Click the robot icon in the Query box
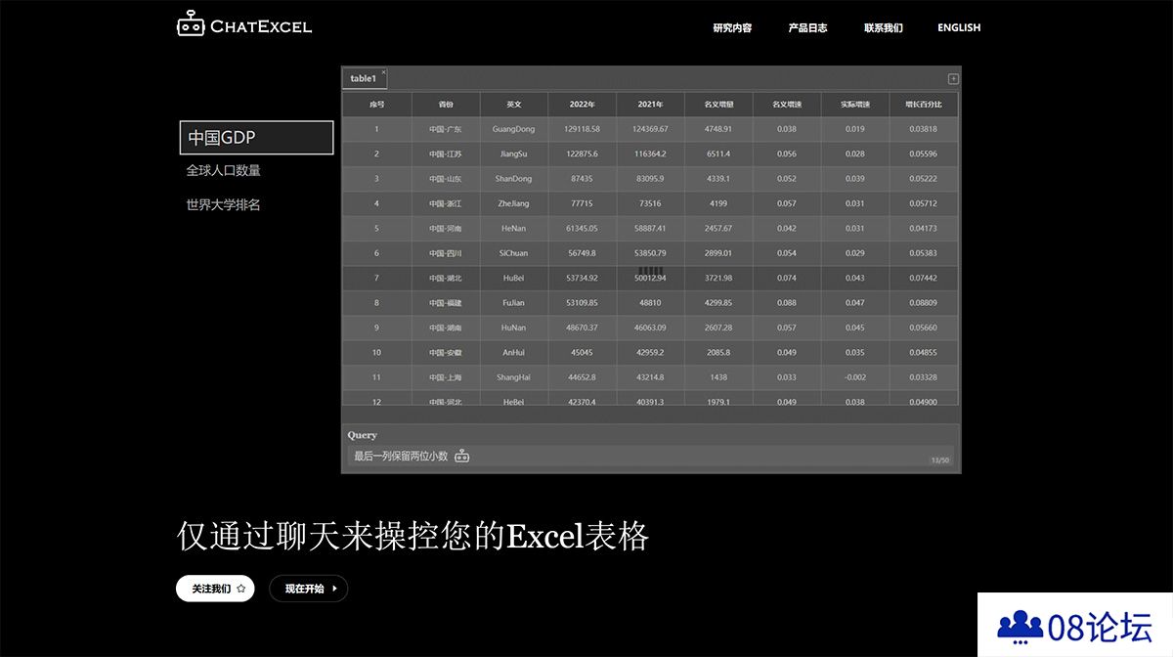This screenshot has height=657, width=1173. [x=461, y=456]
